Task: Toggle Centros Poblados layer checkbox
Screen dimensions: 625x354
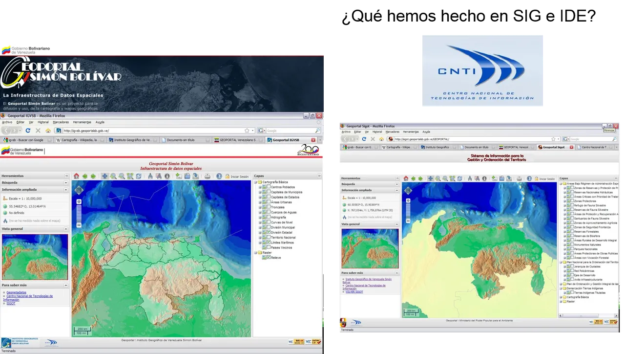Action: [x=269, y=187]
